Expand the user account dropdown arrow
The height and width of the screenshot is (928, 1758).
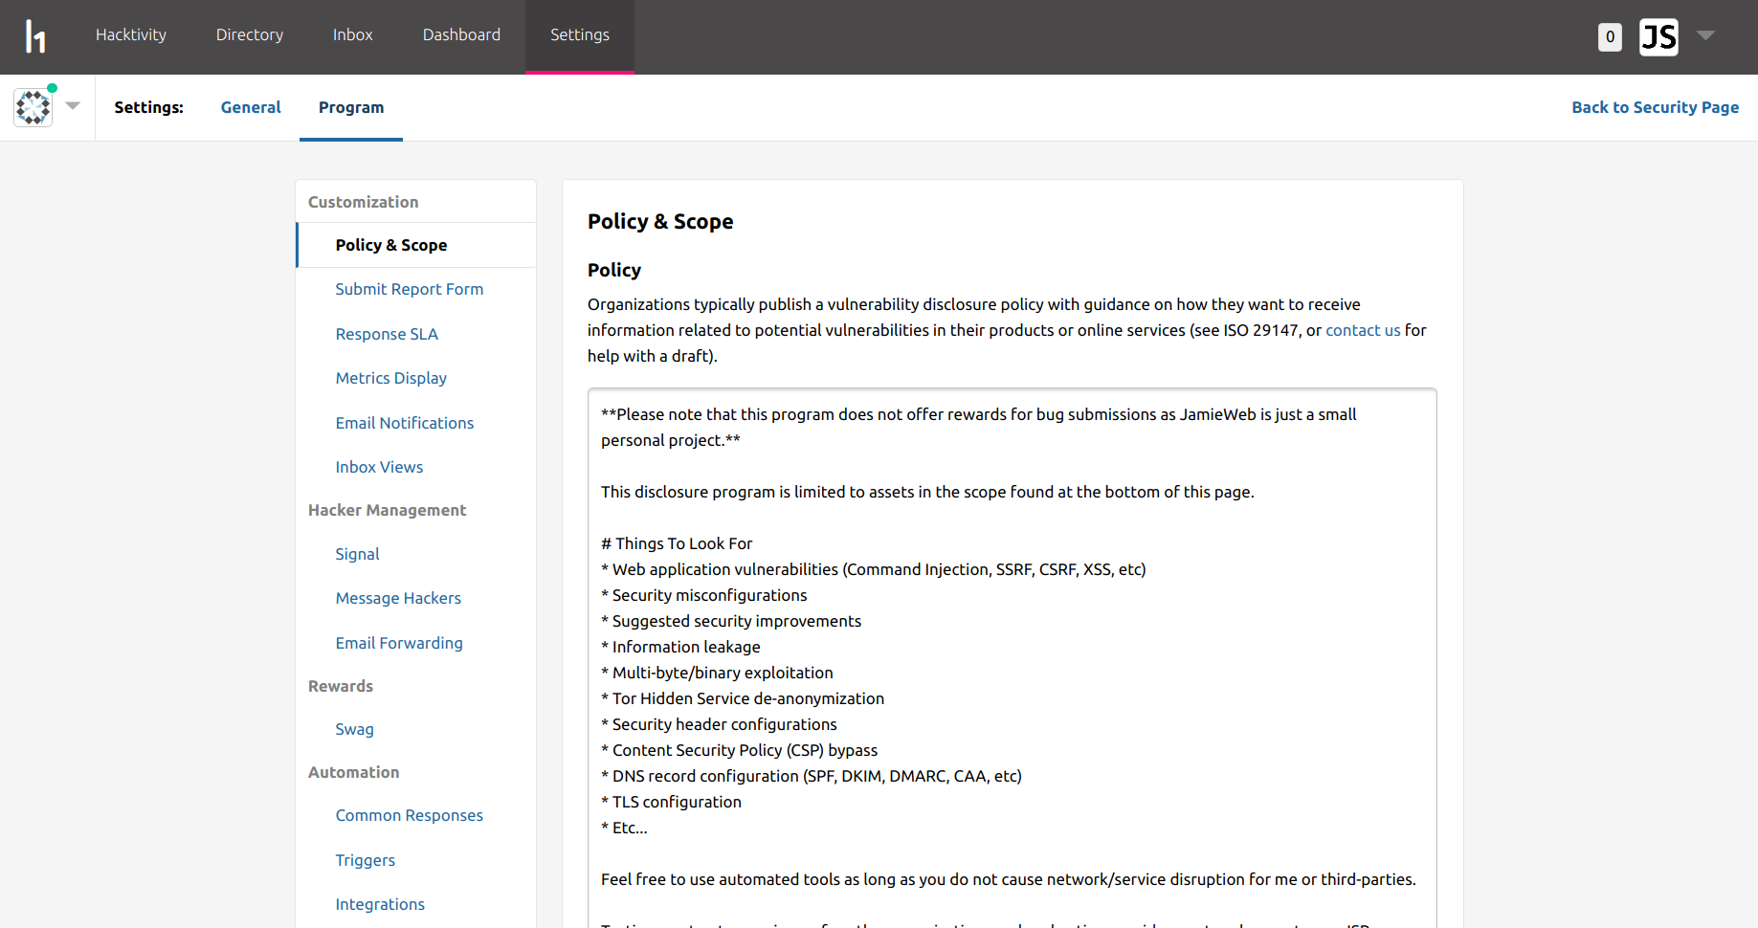(x=1705, y=35)
